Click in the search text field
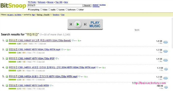Image resolution: width=173 pixels, height=91 pixels. coord(55,6)
